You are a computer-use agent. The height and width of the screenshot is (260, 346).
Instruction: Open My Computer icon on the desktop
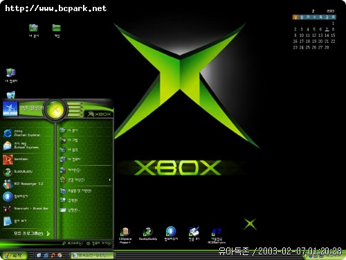pos(11,76)
